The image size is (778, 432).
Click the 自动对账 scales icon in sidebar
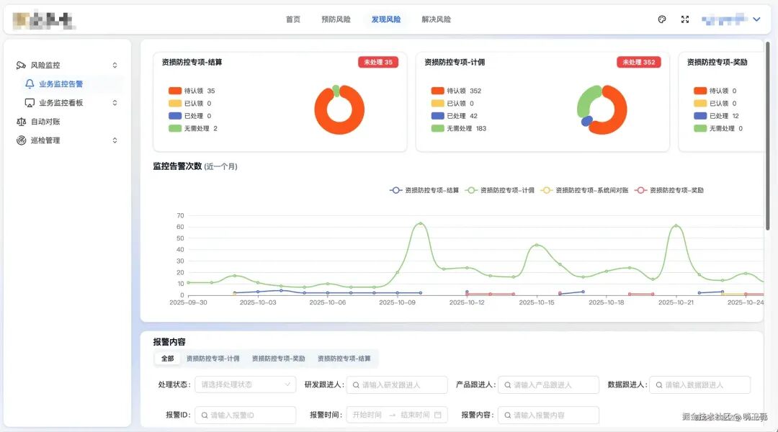19,121
